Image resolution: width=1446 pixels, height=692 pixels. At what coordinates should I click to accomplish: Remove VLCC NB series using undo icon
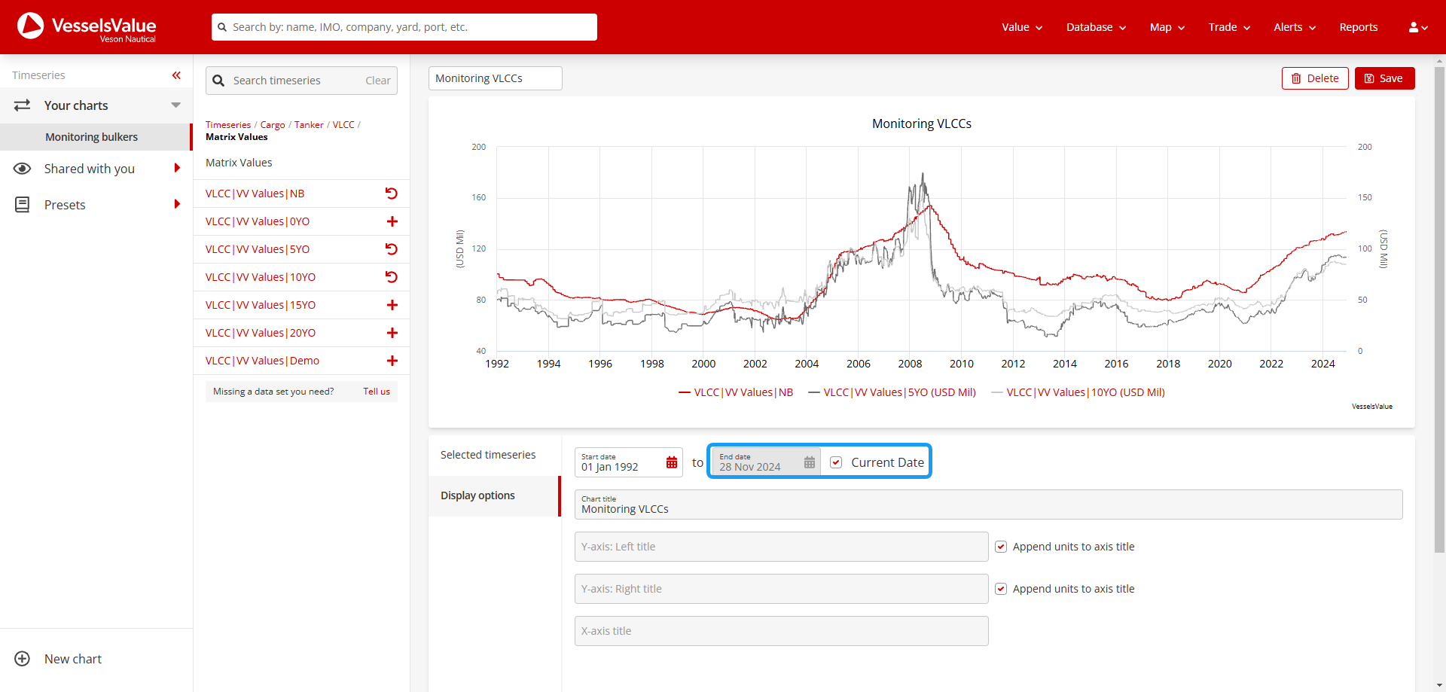(392, 194)
